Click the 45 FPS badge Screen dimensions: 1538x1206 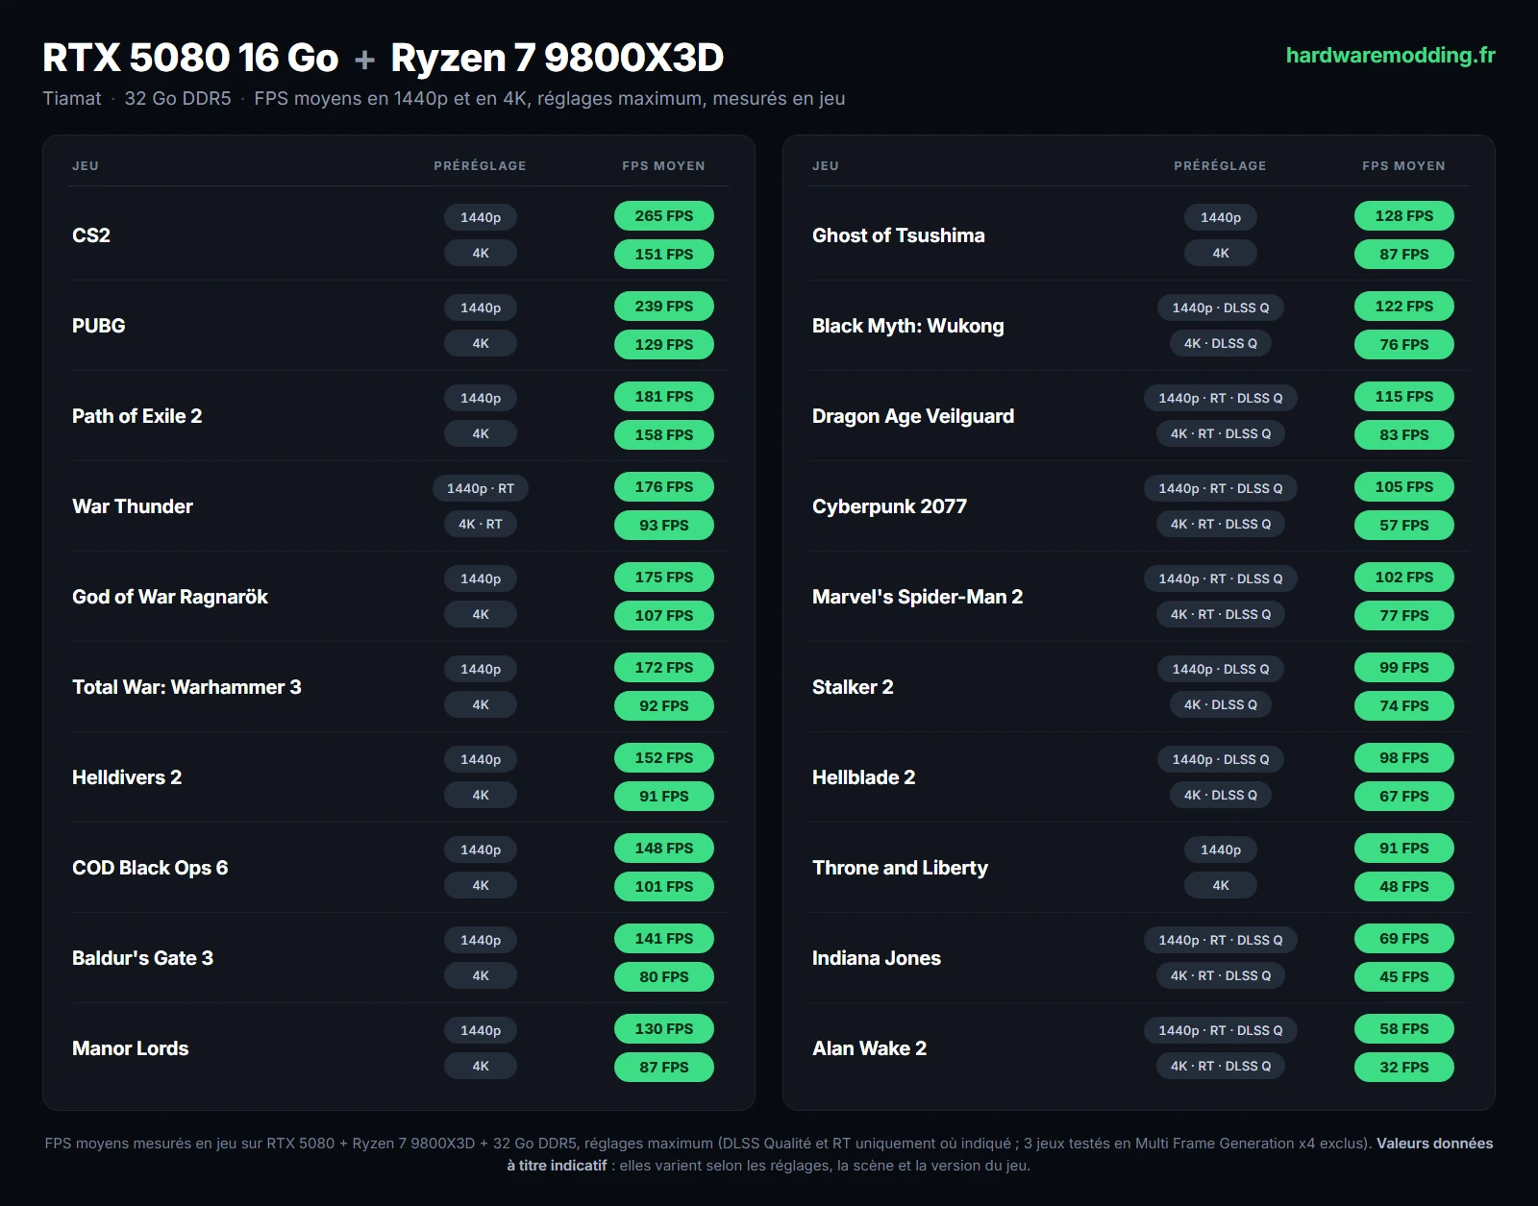pyautogui.click(x=1404, y=977)
